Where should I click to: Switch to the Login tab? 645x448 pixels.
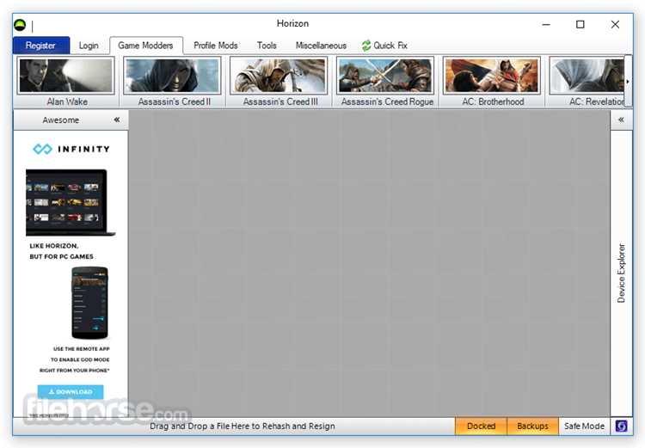(x=89, y=46)
